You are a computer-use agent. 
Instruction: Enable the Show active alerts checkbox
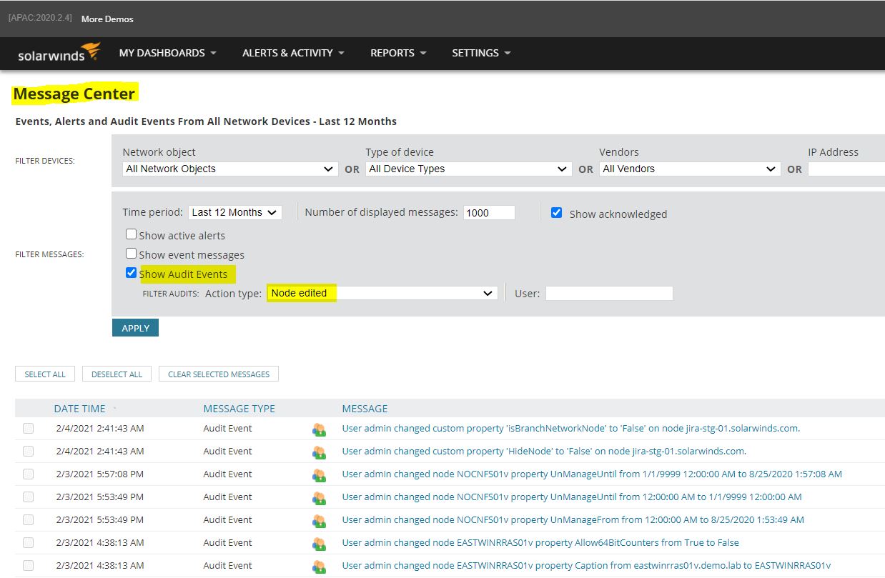[132, 234]
